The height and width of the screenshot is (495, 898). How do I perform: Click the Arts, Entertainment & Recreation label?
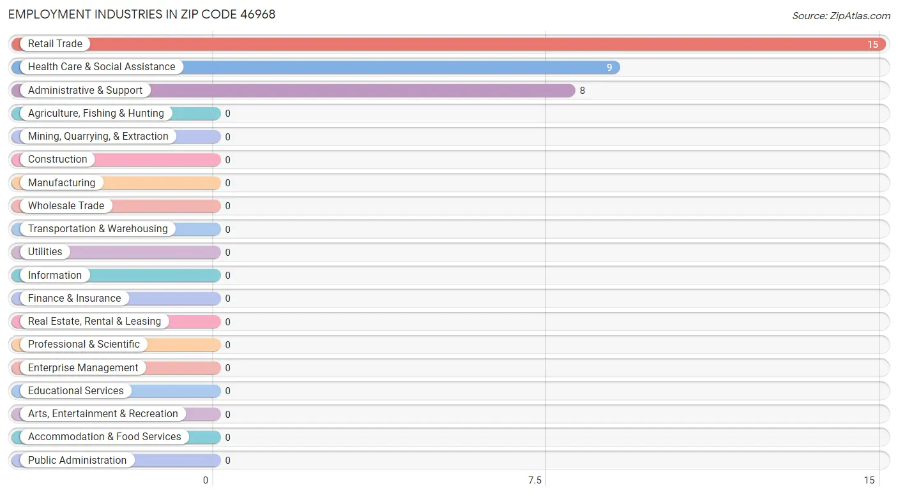[x=103, y=414]
